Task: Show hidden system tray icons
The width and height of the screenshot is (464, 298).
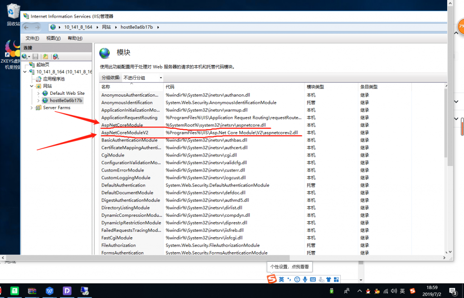Action: [359, 291]
